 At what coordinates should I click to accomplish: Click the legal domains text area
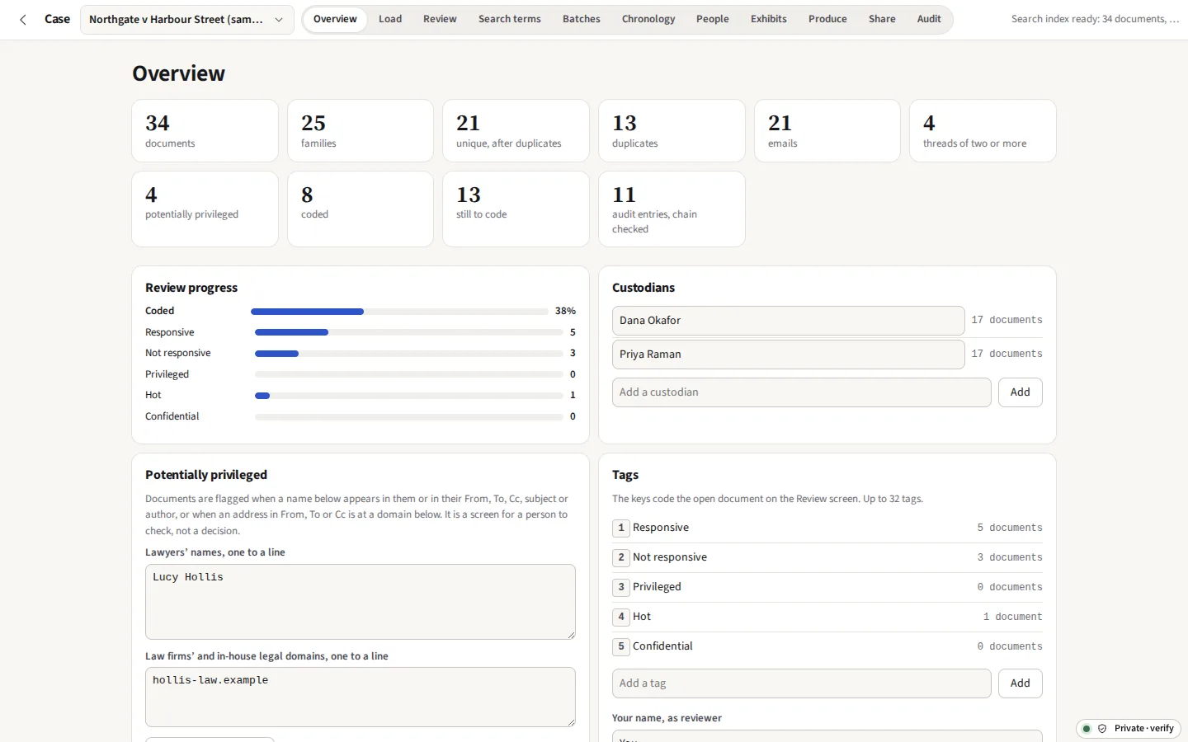tap(361, 697)
